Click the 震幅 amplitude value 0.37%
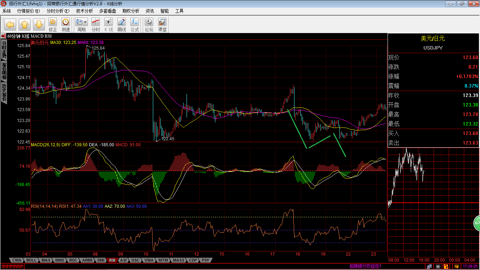This screenshot has height=270, width=480. pos(471,86)
